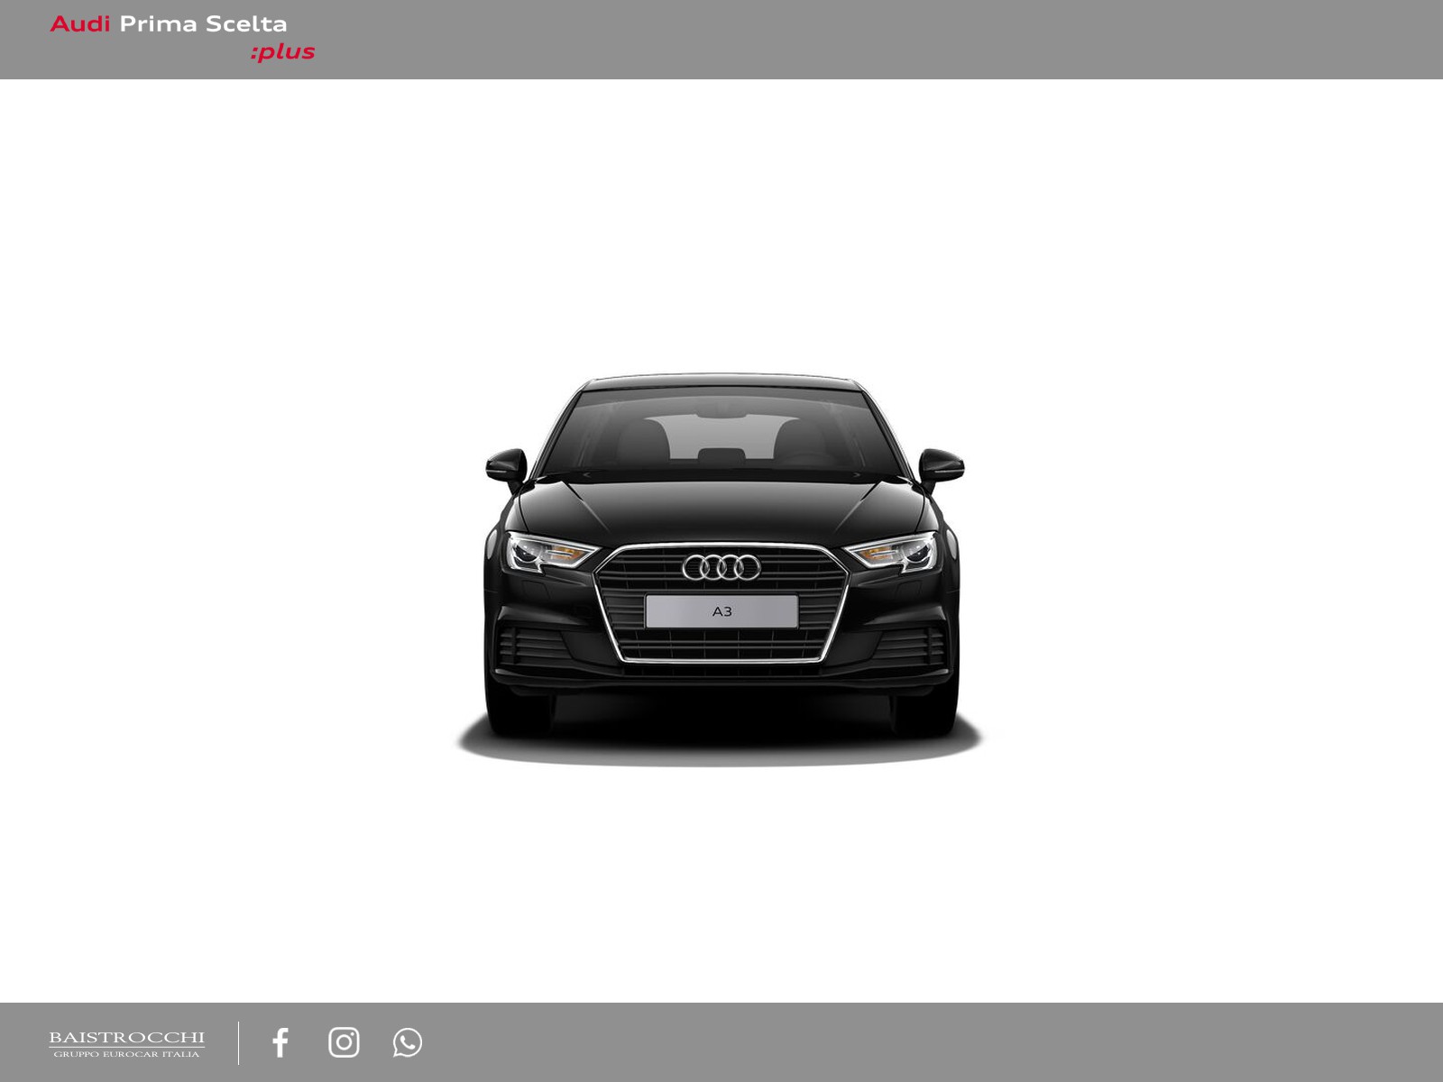Open the Facebook icon link
The width and height of the screenshot is (1443, 1082).
[280, 1042]
